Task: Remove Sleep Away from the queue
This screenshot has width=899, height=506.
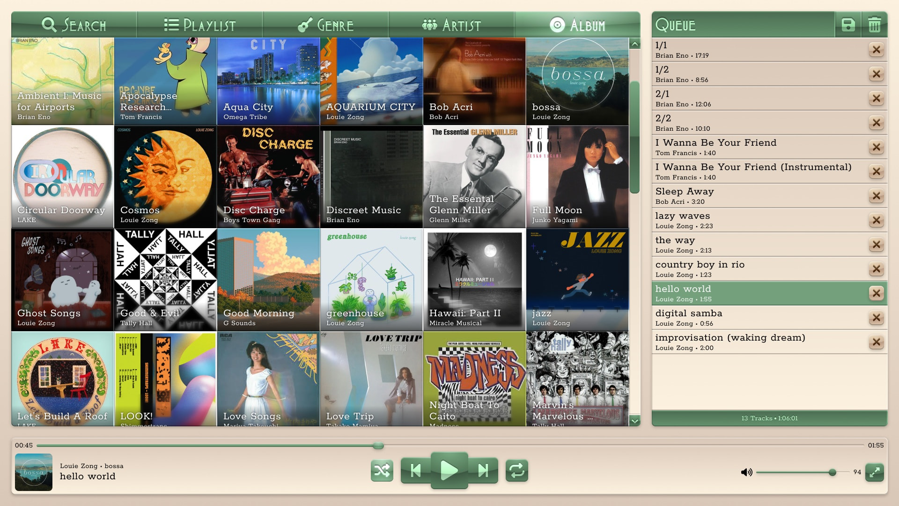Action: coord(877,196)
